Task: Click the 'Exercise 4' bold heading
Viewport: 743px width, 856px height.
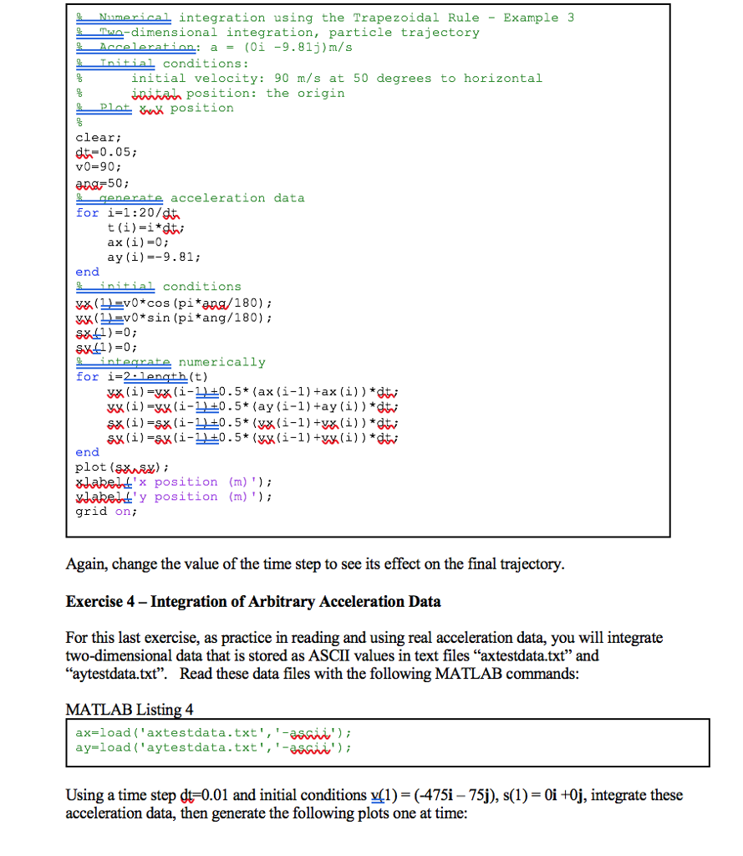Action: click(x=253, y=601)
